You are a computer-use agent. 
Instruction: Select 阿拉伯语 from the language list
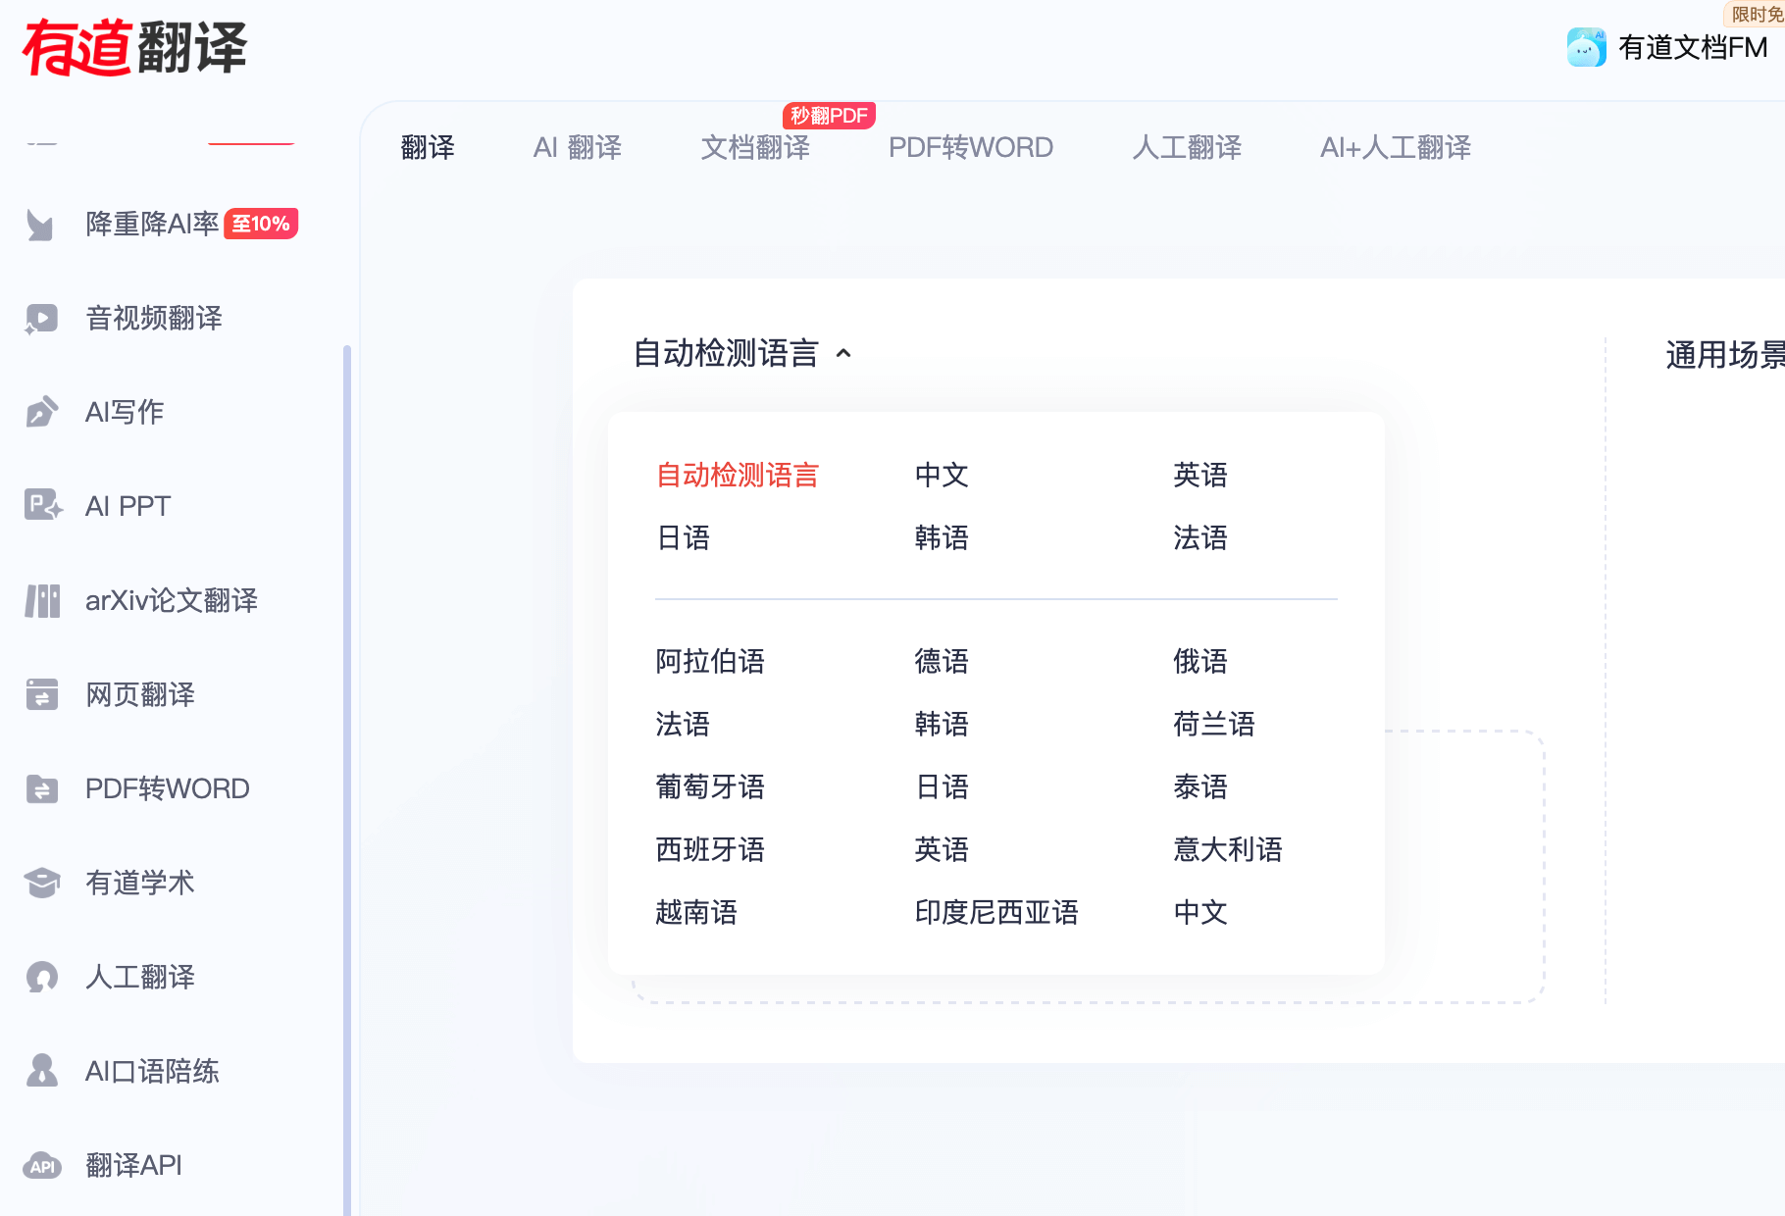tap(710, 662)
